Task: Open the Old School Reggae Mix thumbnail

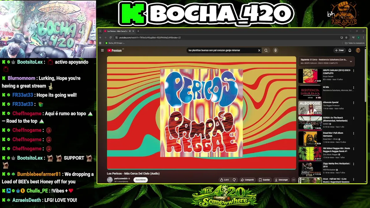Action: 310,154
